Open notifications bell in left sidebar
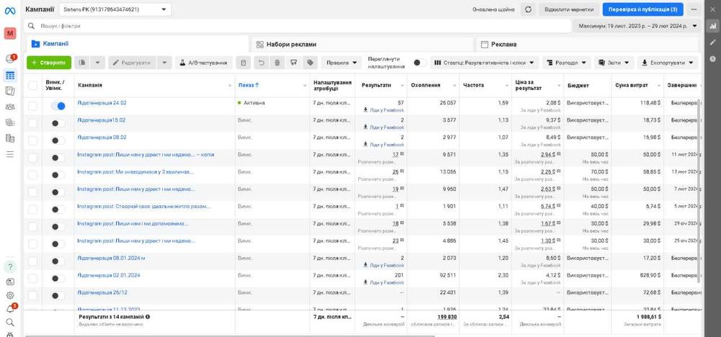Viewport: 721px width, 337px height. click(10, 309)
